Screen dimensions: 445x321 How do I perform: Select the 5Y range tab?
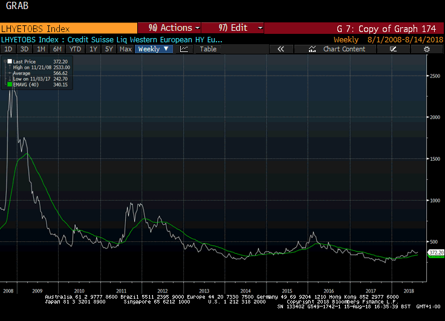point(109,49)
